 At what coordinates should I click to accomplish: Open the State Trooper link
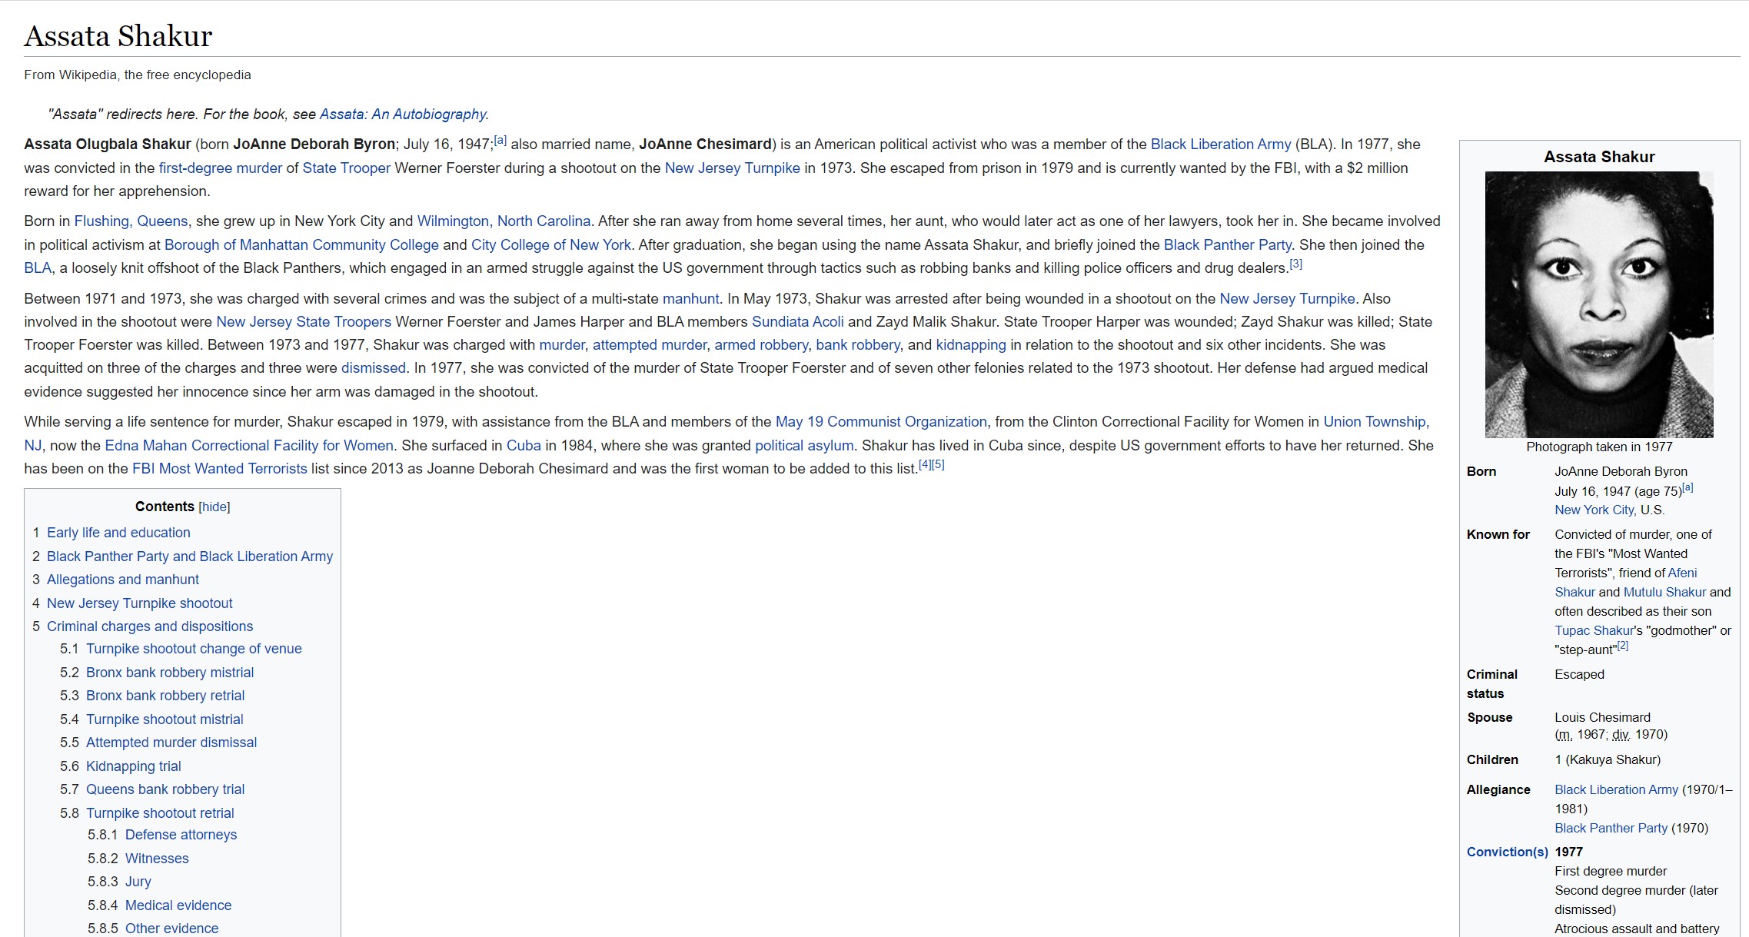point(347,168)
